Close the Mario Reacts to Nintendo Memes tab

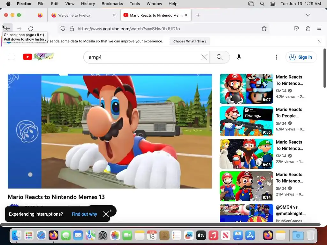(x=186, y=15)
